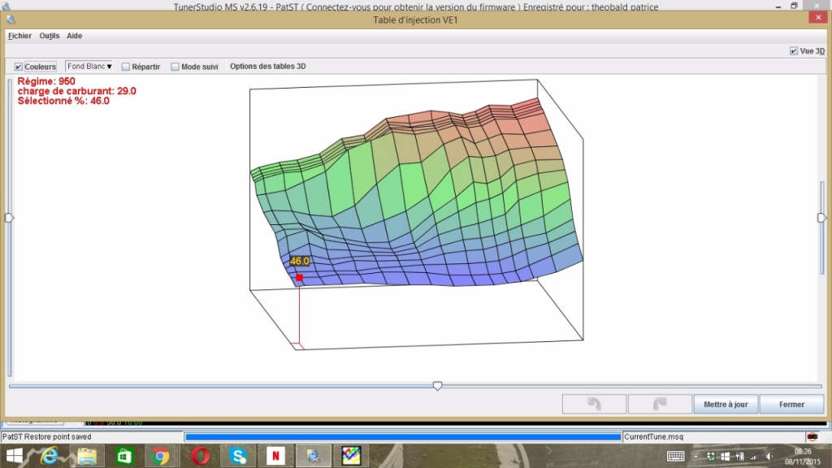This screenshot has height=468, width=832.
Task: Click the volume speaker tray icon
Action: tap(769, 457)
